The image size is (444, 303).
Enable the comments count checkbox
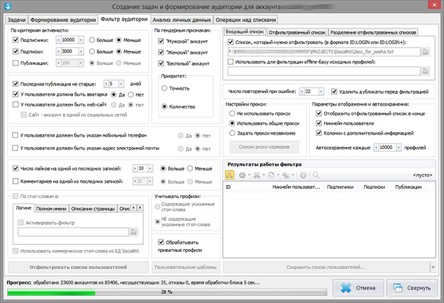[16, 181]
